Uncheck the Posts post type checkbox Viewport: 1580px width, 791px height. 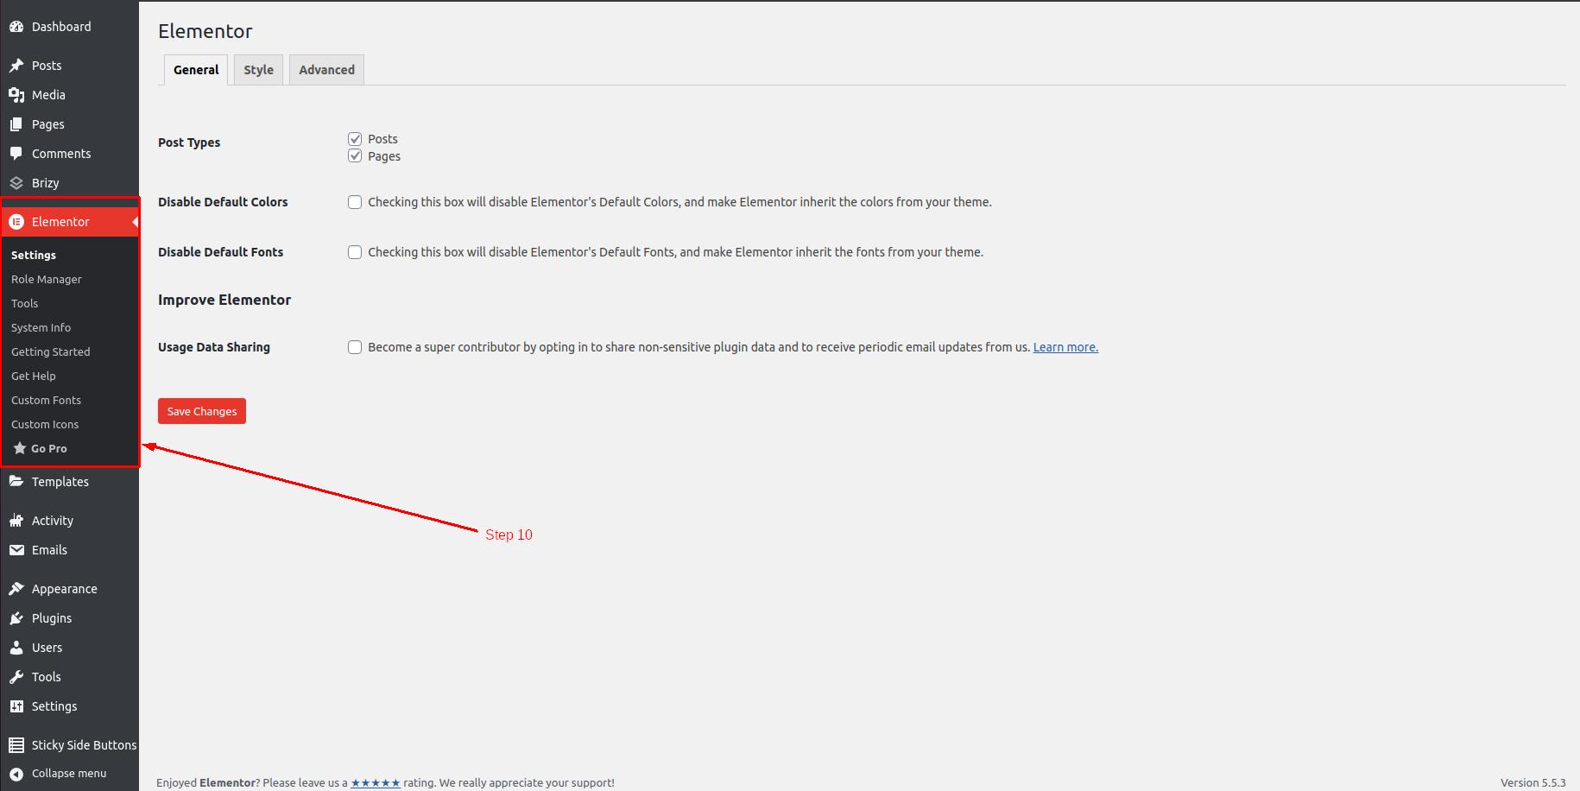pyautogui.click(x=355, y=139)
